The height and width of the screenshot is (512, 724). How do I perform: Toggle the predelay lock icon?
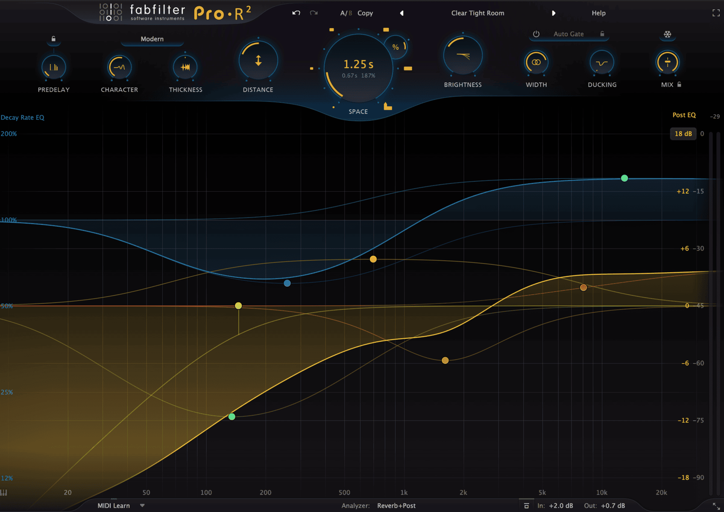click(53, 39)
